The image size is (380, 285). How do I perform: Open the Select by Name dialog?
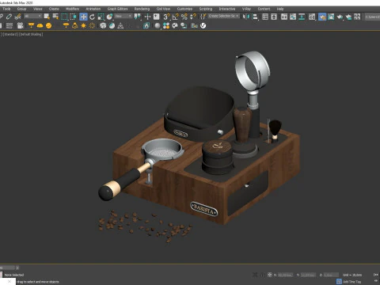55,17
